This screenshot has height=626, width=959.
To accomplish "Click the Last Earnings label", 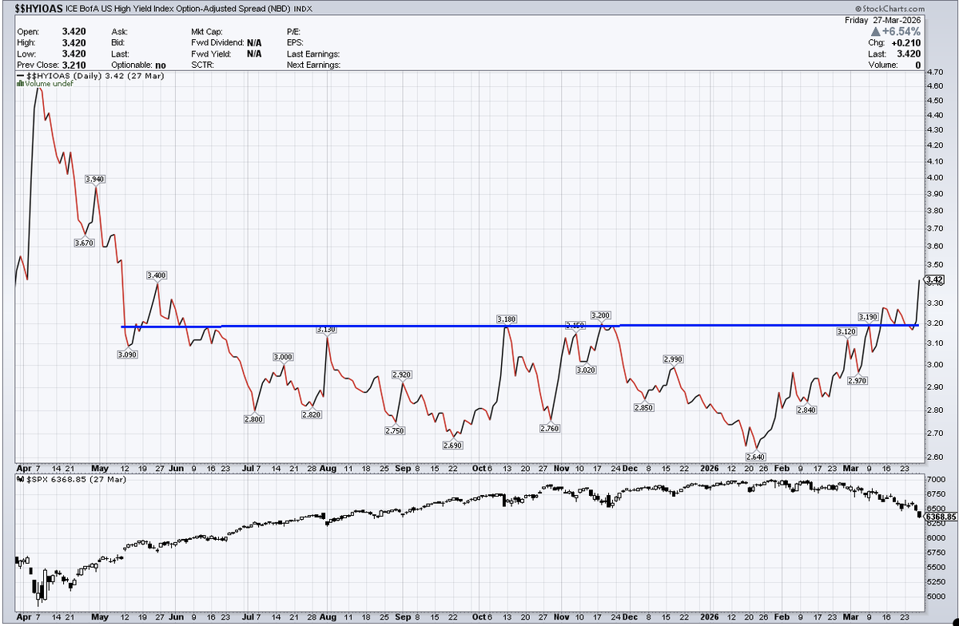I will 313,53.
